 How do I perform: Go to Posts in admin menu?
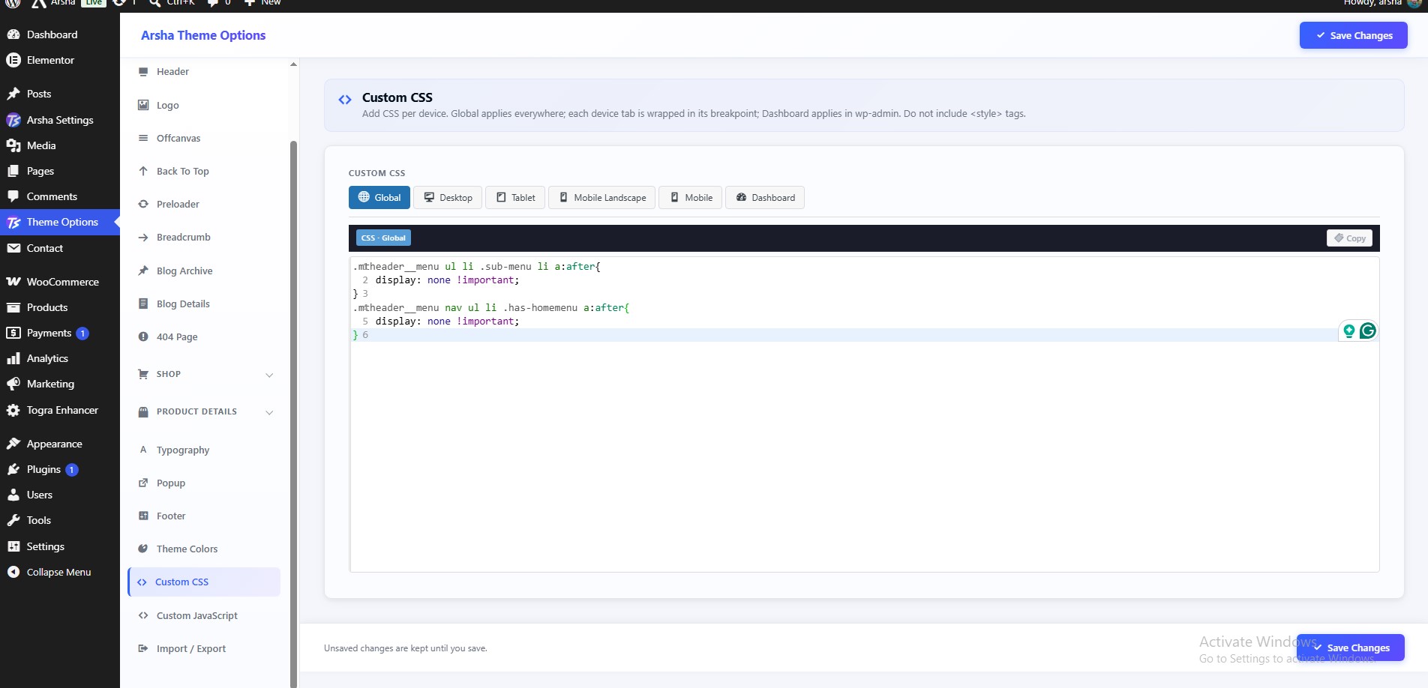39,94
